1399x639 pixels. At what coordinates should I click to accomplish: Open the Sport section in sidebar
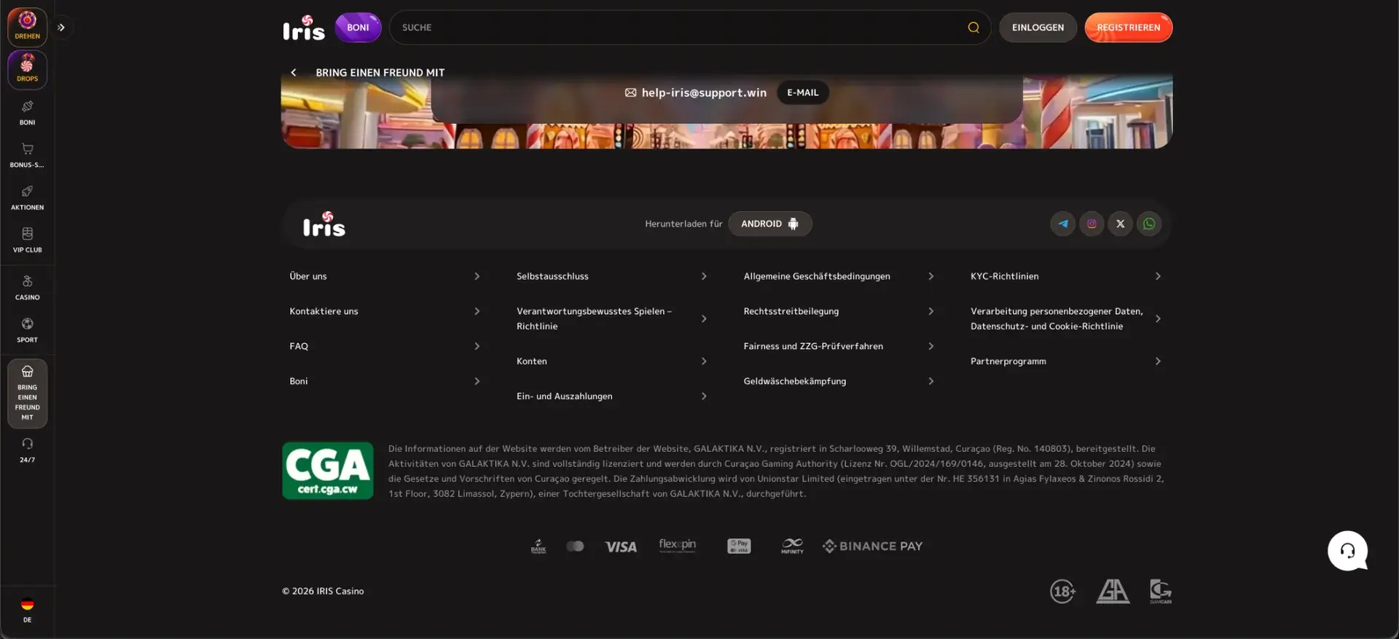pyautogui.click(x=27, y=330)
